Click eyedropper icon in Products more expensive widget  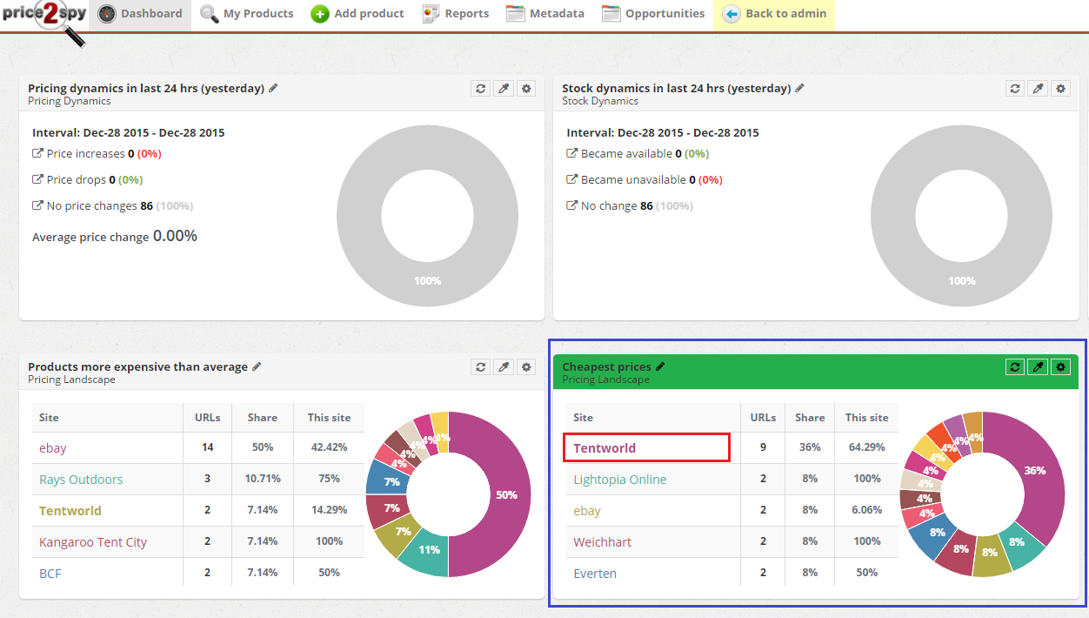[504, 367]
